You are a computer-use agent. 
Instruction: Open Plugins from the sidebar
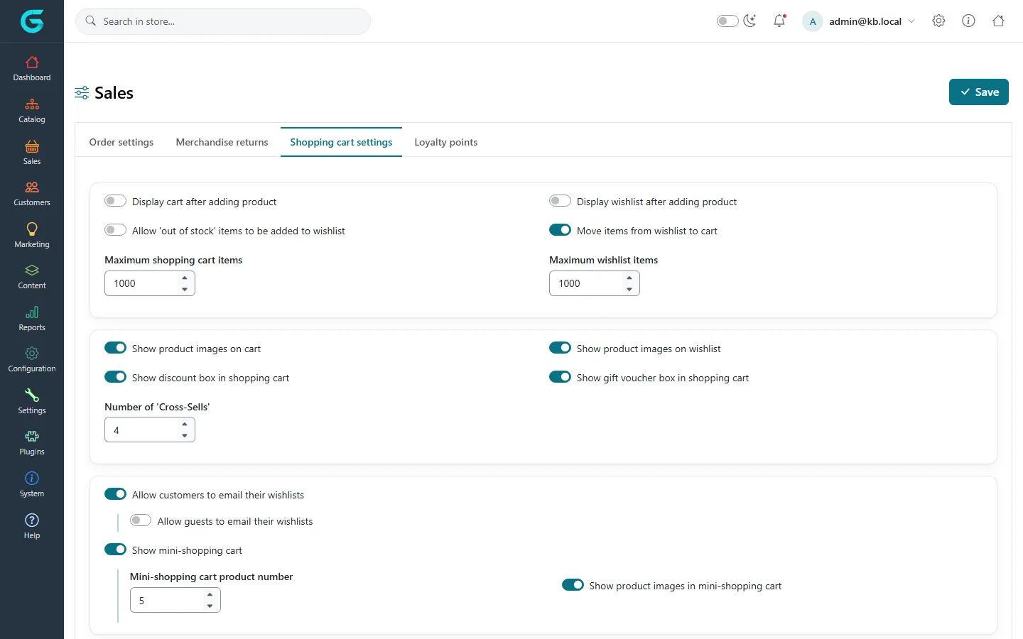point(32,443)
